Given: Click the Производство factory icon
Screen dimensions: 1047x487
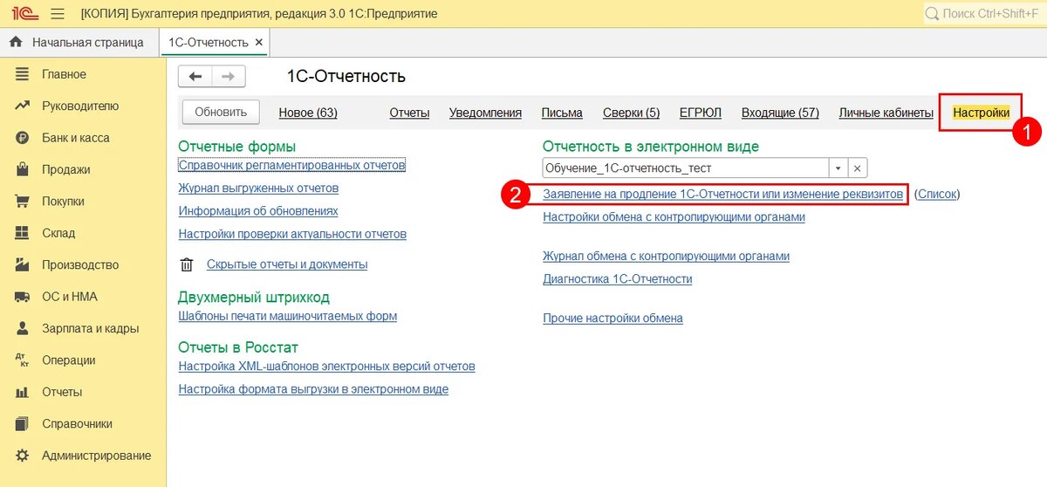Looking at the screenshot, I should (x=23, y=264).
